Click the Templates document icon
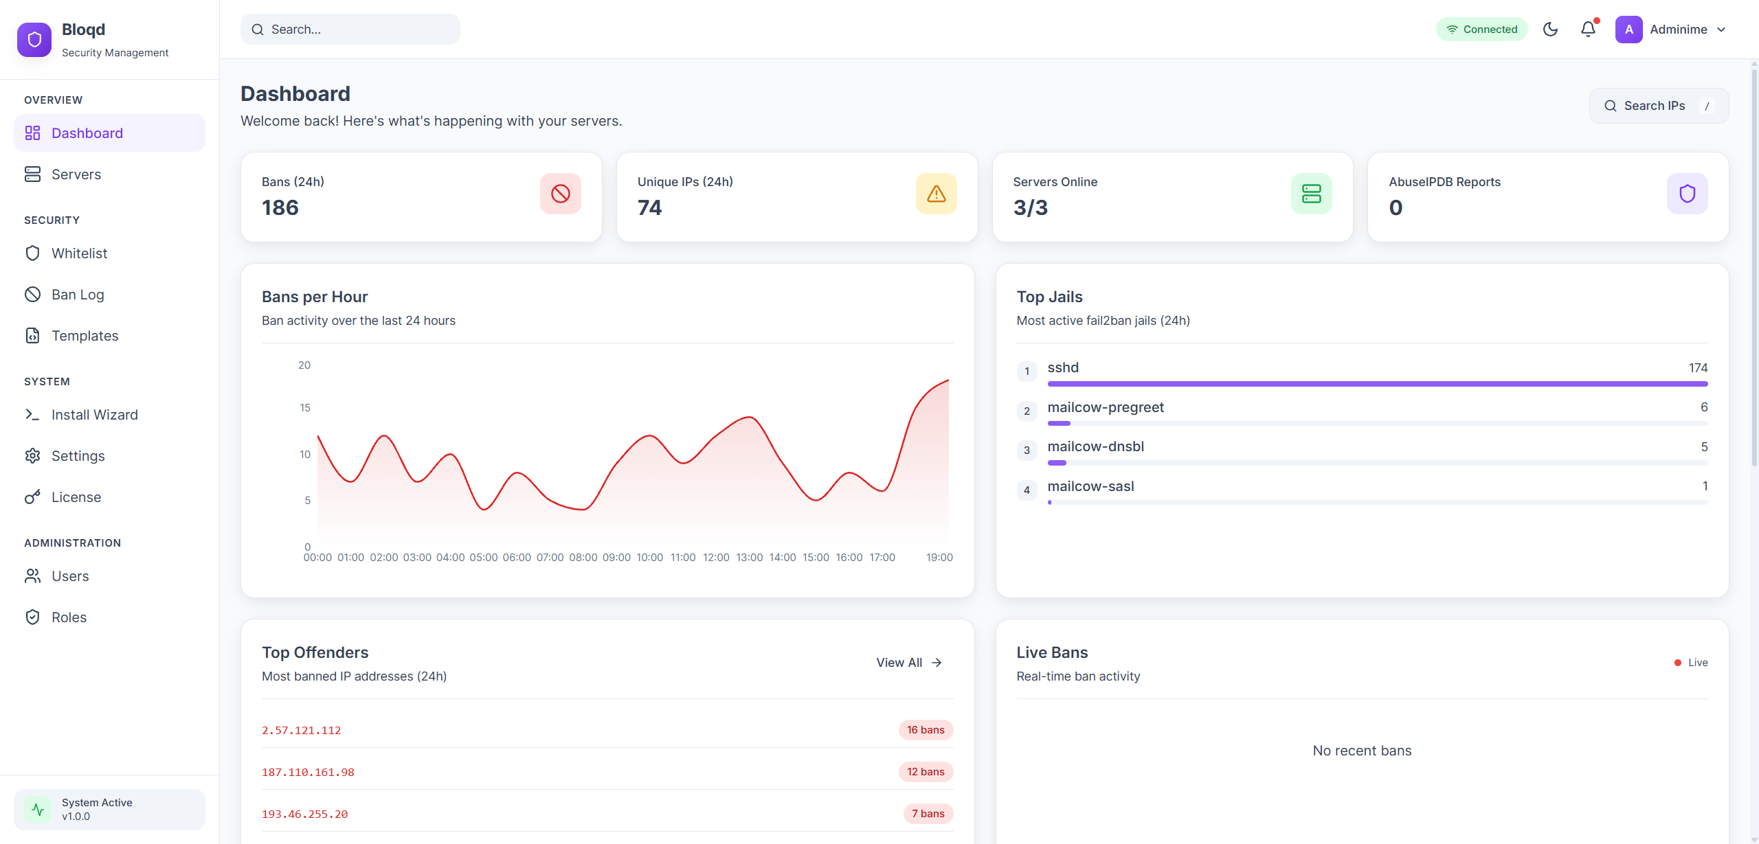The width and height of the screenshot is (1759, 844). 32,335
